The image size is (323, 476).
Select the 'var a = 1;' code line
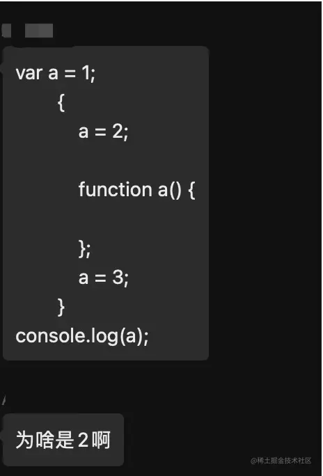point(55,73)
